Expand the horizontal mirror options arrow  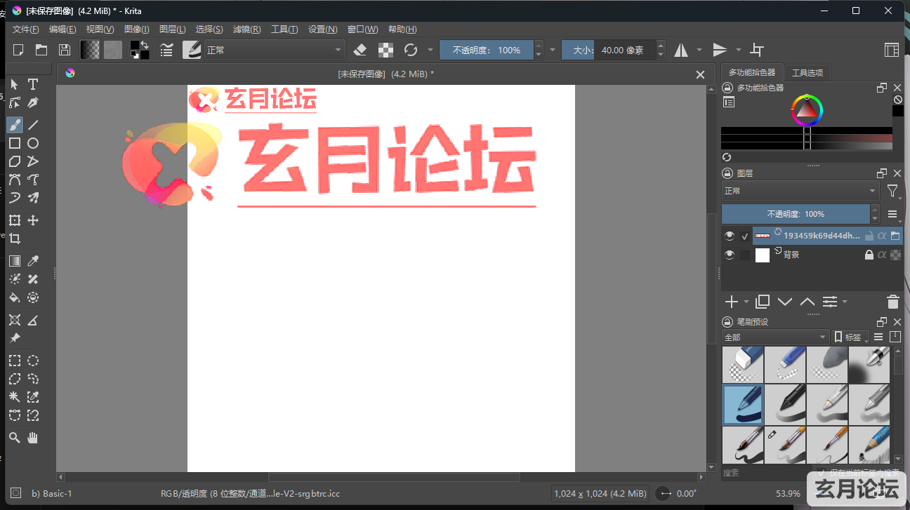[x=699, y=50]
